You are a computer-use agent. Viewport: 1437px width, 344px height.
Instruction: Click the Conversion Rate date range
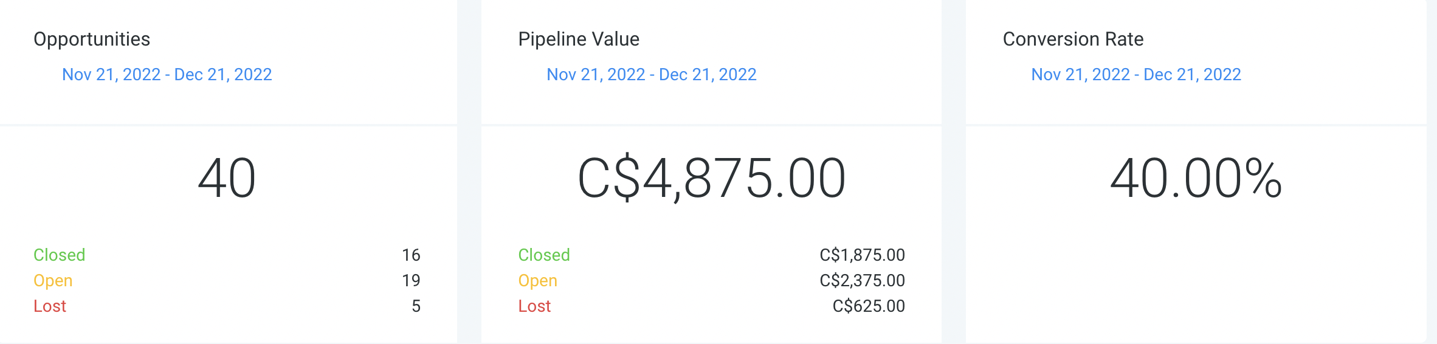click(x=1135, y=74)
